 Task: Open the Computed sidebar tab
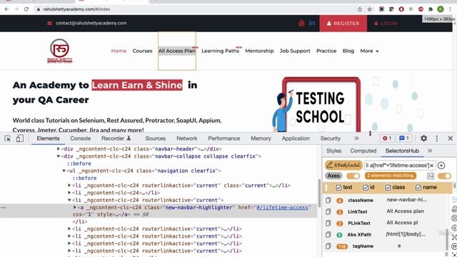tap(363, 151)
